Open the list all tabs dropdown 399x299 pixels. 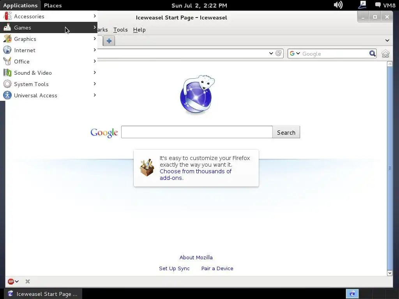pyautogui.click(x=387, y=40)
